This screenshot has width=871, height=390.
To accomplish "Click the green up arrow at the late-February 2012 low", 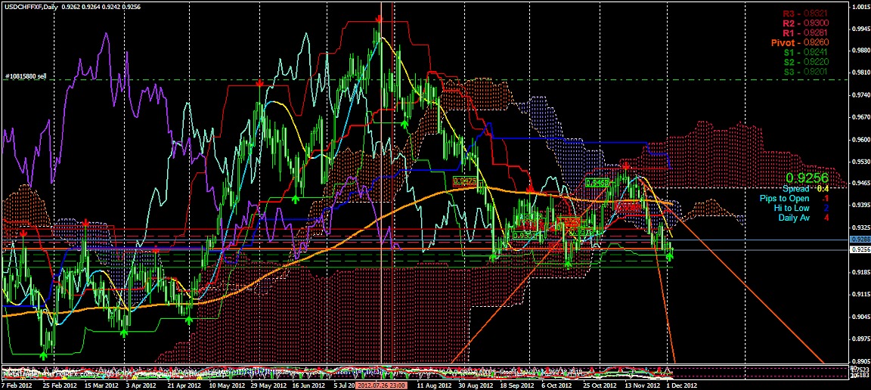I will 43,355.
